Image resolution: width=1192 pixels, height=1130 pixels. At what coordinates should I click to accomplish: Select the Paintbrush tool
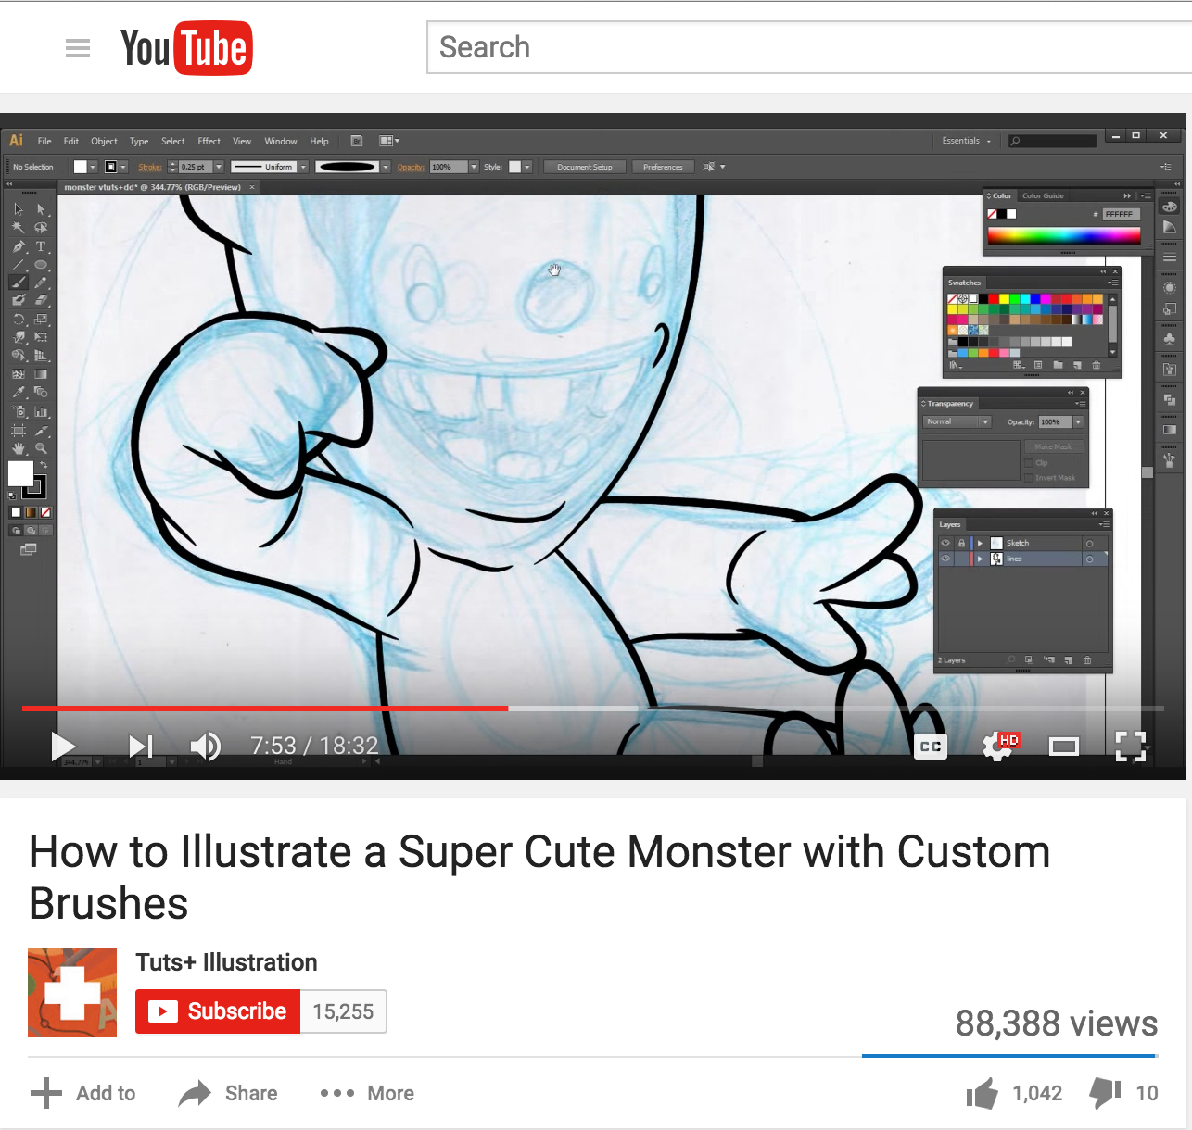pos(19,282)
